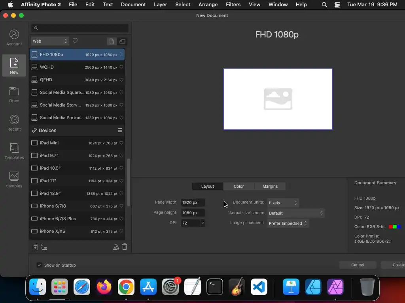This screenshot has width=405, height=303.
Task: Delete preset with trash icon
Action: 125,247
